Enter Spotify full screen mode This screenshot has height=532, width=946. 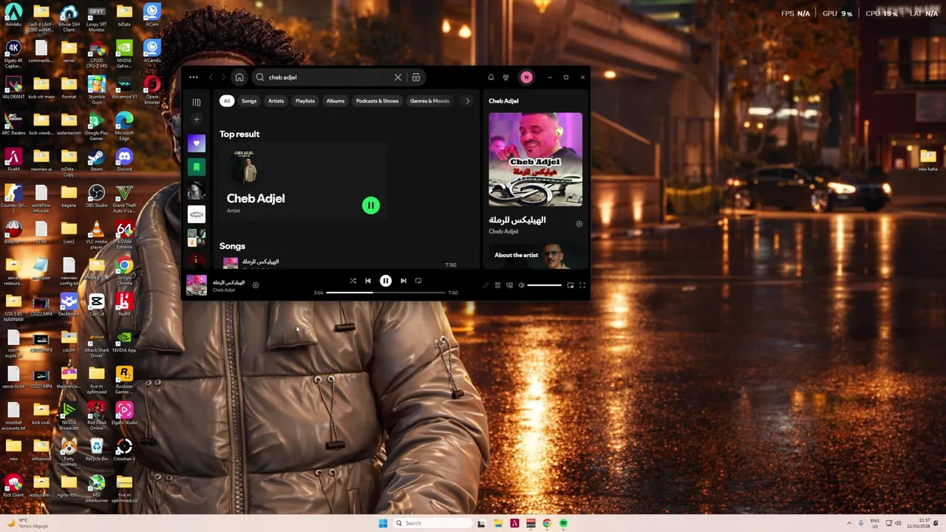pos(582,285)
